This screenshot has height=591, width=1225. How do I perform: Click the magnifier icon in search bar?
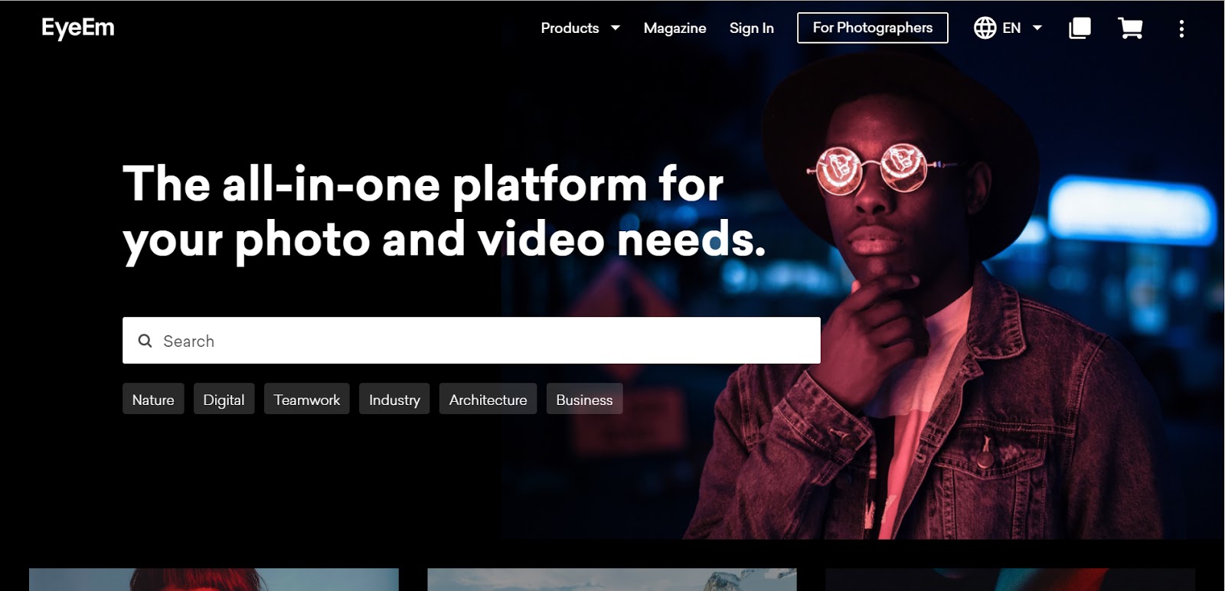[x=145, y=341]
